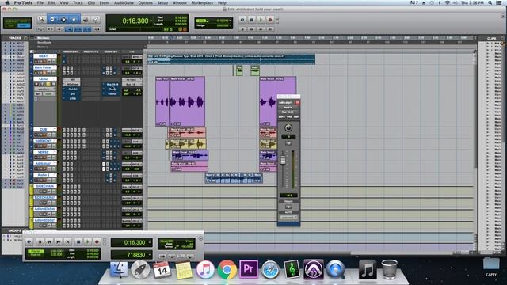Click the volume fader in send window
This screenshot has width=507, height=285.
283,160
